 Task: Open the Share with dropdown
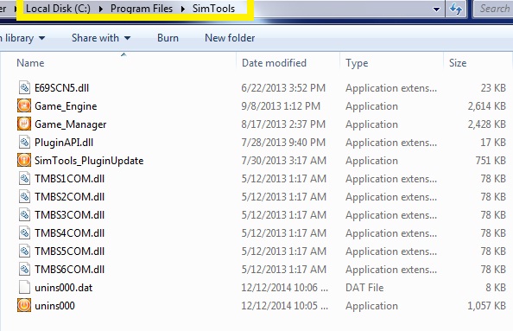[x=101, y=38]
